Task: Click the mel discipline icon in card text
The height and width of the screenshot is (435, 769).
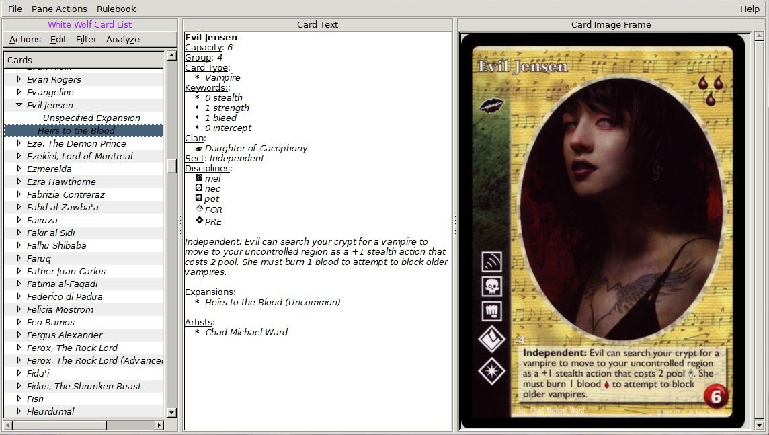Action: tap(198, 177)
